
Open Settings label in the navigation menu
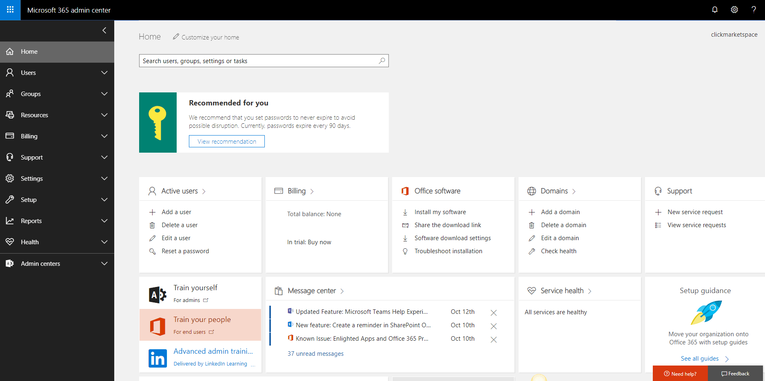[32, 178]
